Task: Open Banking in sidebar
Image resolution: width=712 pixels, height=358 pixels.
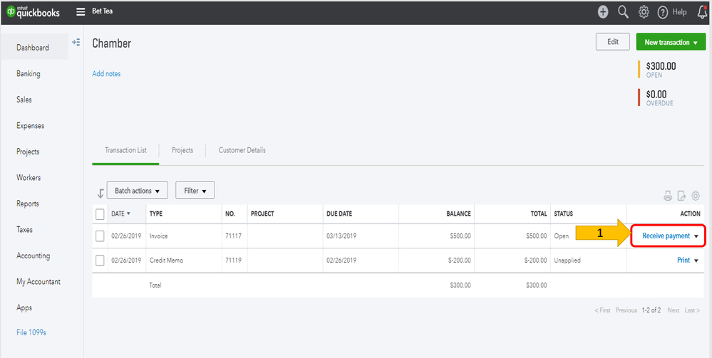Action: [29, 73]
